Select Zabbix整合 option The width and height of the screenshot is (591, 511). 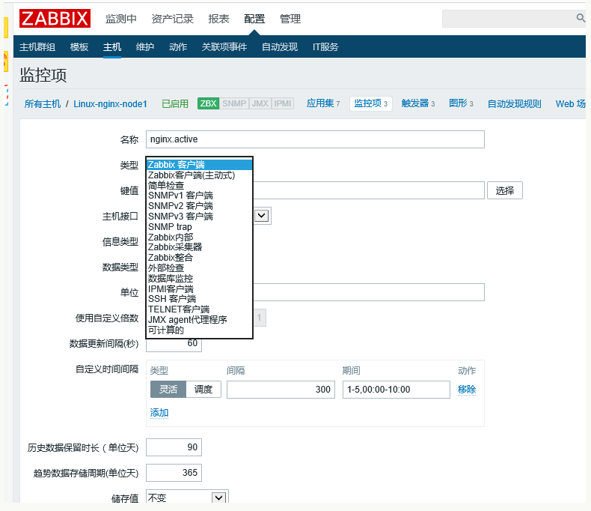(x=199, y=258)
